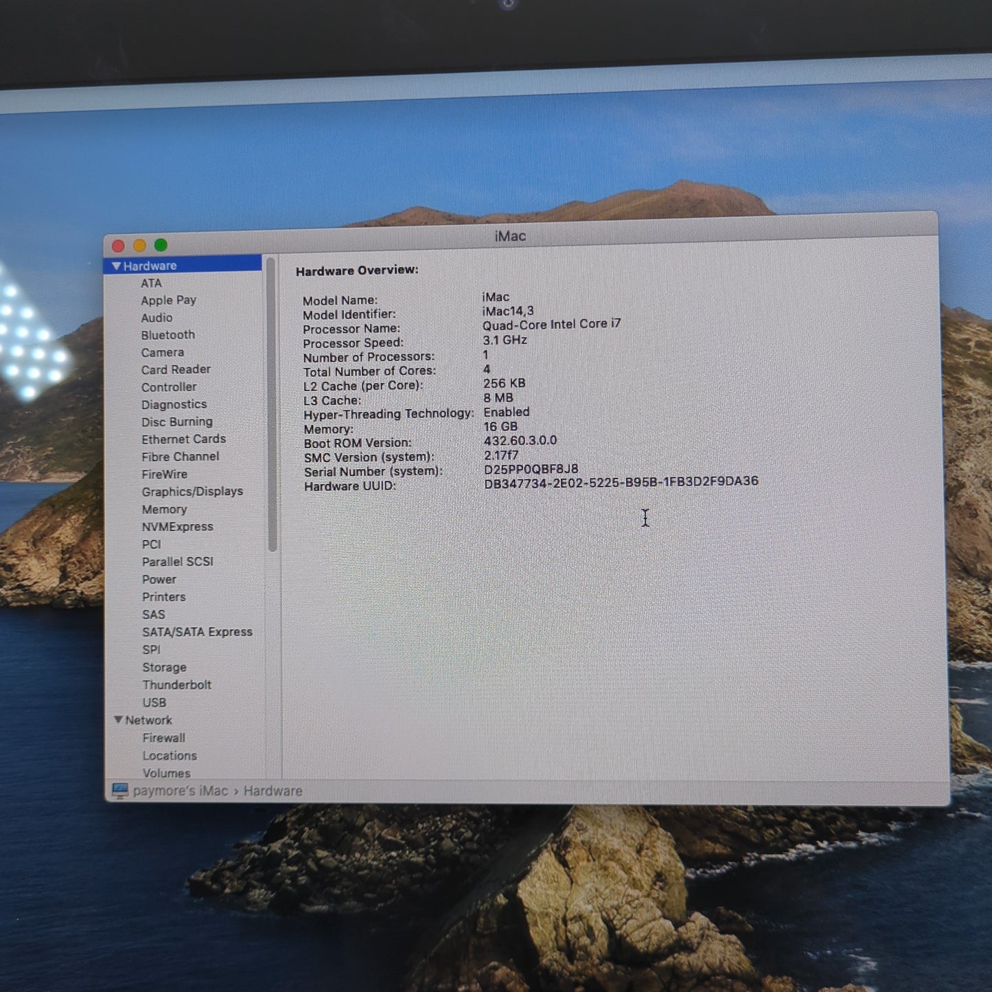Click the sidebar vertical scrollbar
992x992 pixels.
coord(272,405)
